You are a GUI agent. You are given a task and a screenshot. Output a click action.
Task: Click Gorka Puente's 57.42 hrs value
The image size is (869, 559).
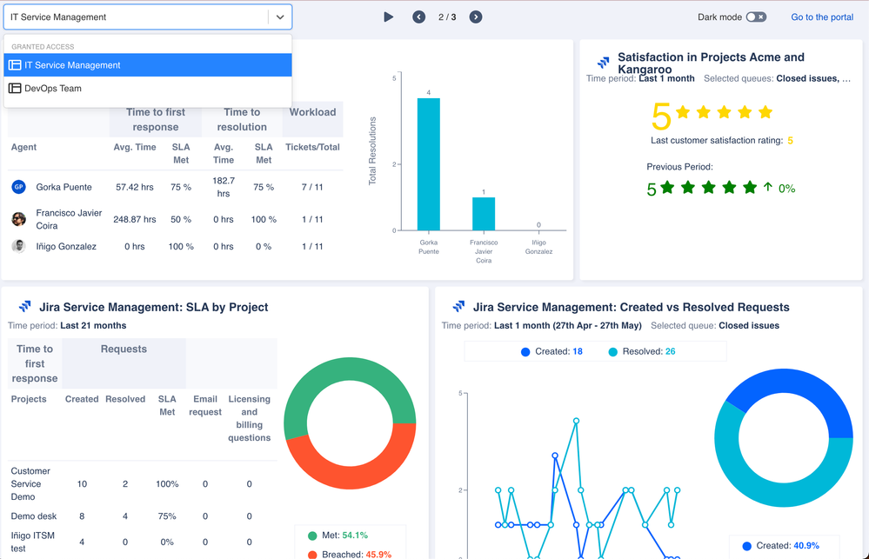tap(135, 187)
